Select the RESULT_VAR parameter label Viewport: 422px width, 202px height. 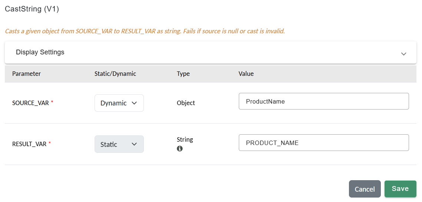[29, 144]
